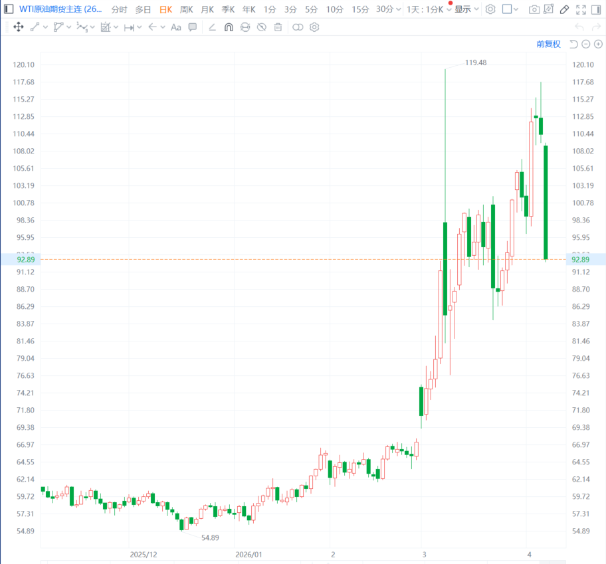Select the crosshair move cursor tool
The height and width of the screenshot is (564, 606).
tap(18, 27)
